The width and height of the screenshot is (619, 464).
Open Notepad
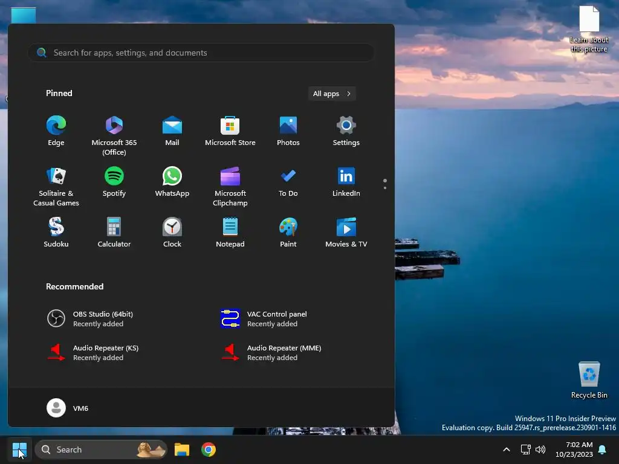coord(230,233)
